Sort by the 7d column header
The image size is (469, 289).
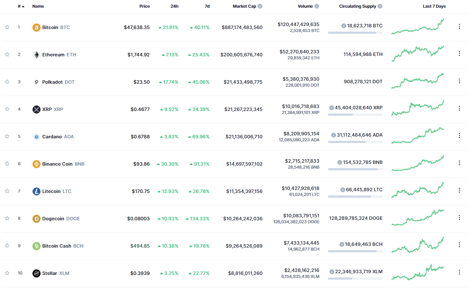[207, 6]
